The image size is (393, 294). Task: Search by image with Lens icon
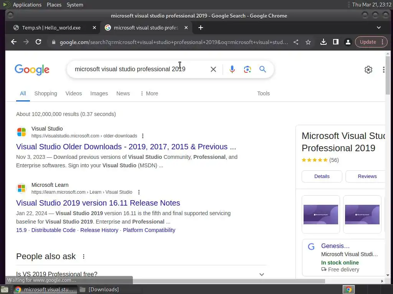coord(248,69)
